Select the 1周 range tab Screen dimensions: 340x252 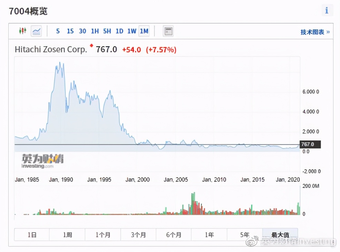tap(68, 235)
